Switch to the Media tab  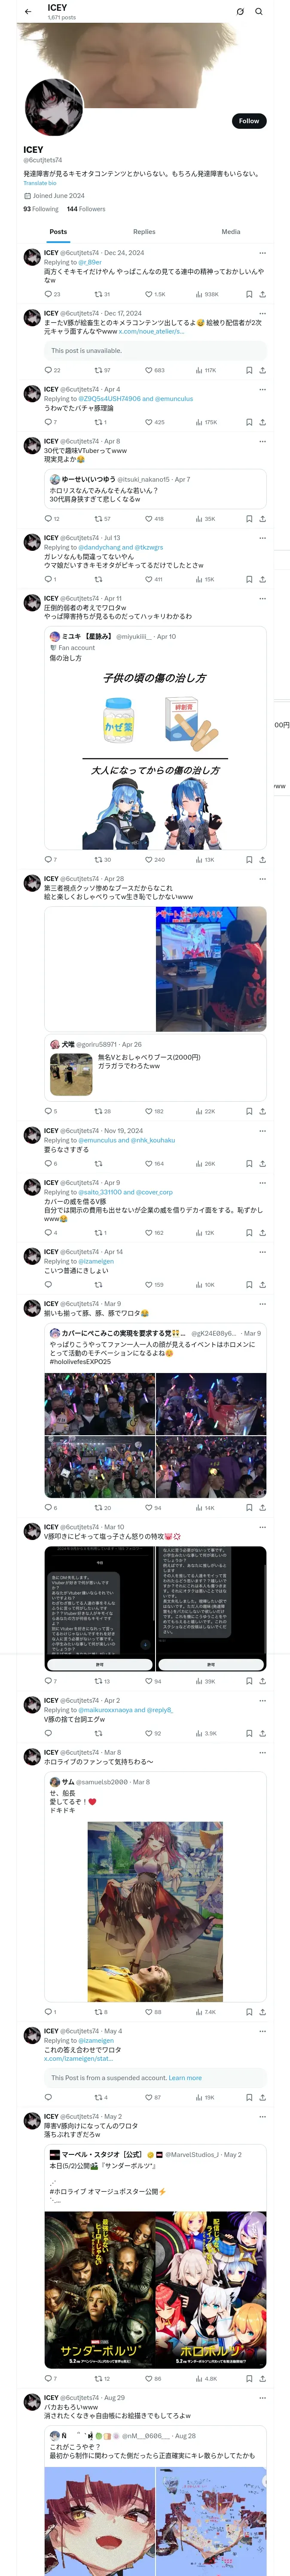(230, 231)
